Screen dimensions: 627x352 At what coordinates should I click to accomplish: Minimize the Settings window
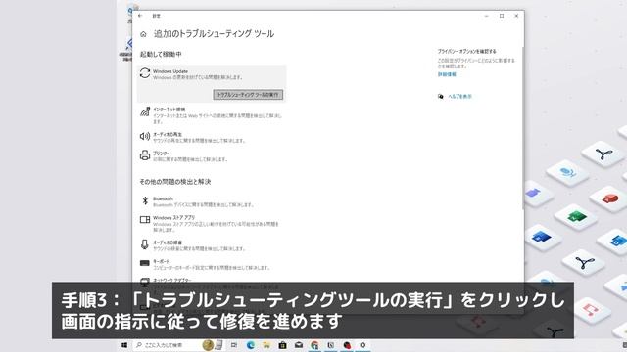(x=487, y=16)
